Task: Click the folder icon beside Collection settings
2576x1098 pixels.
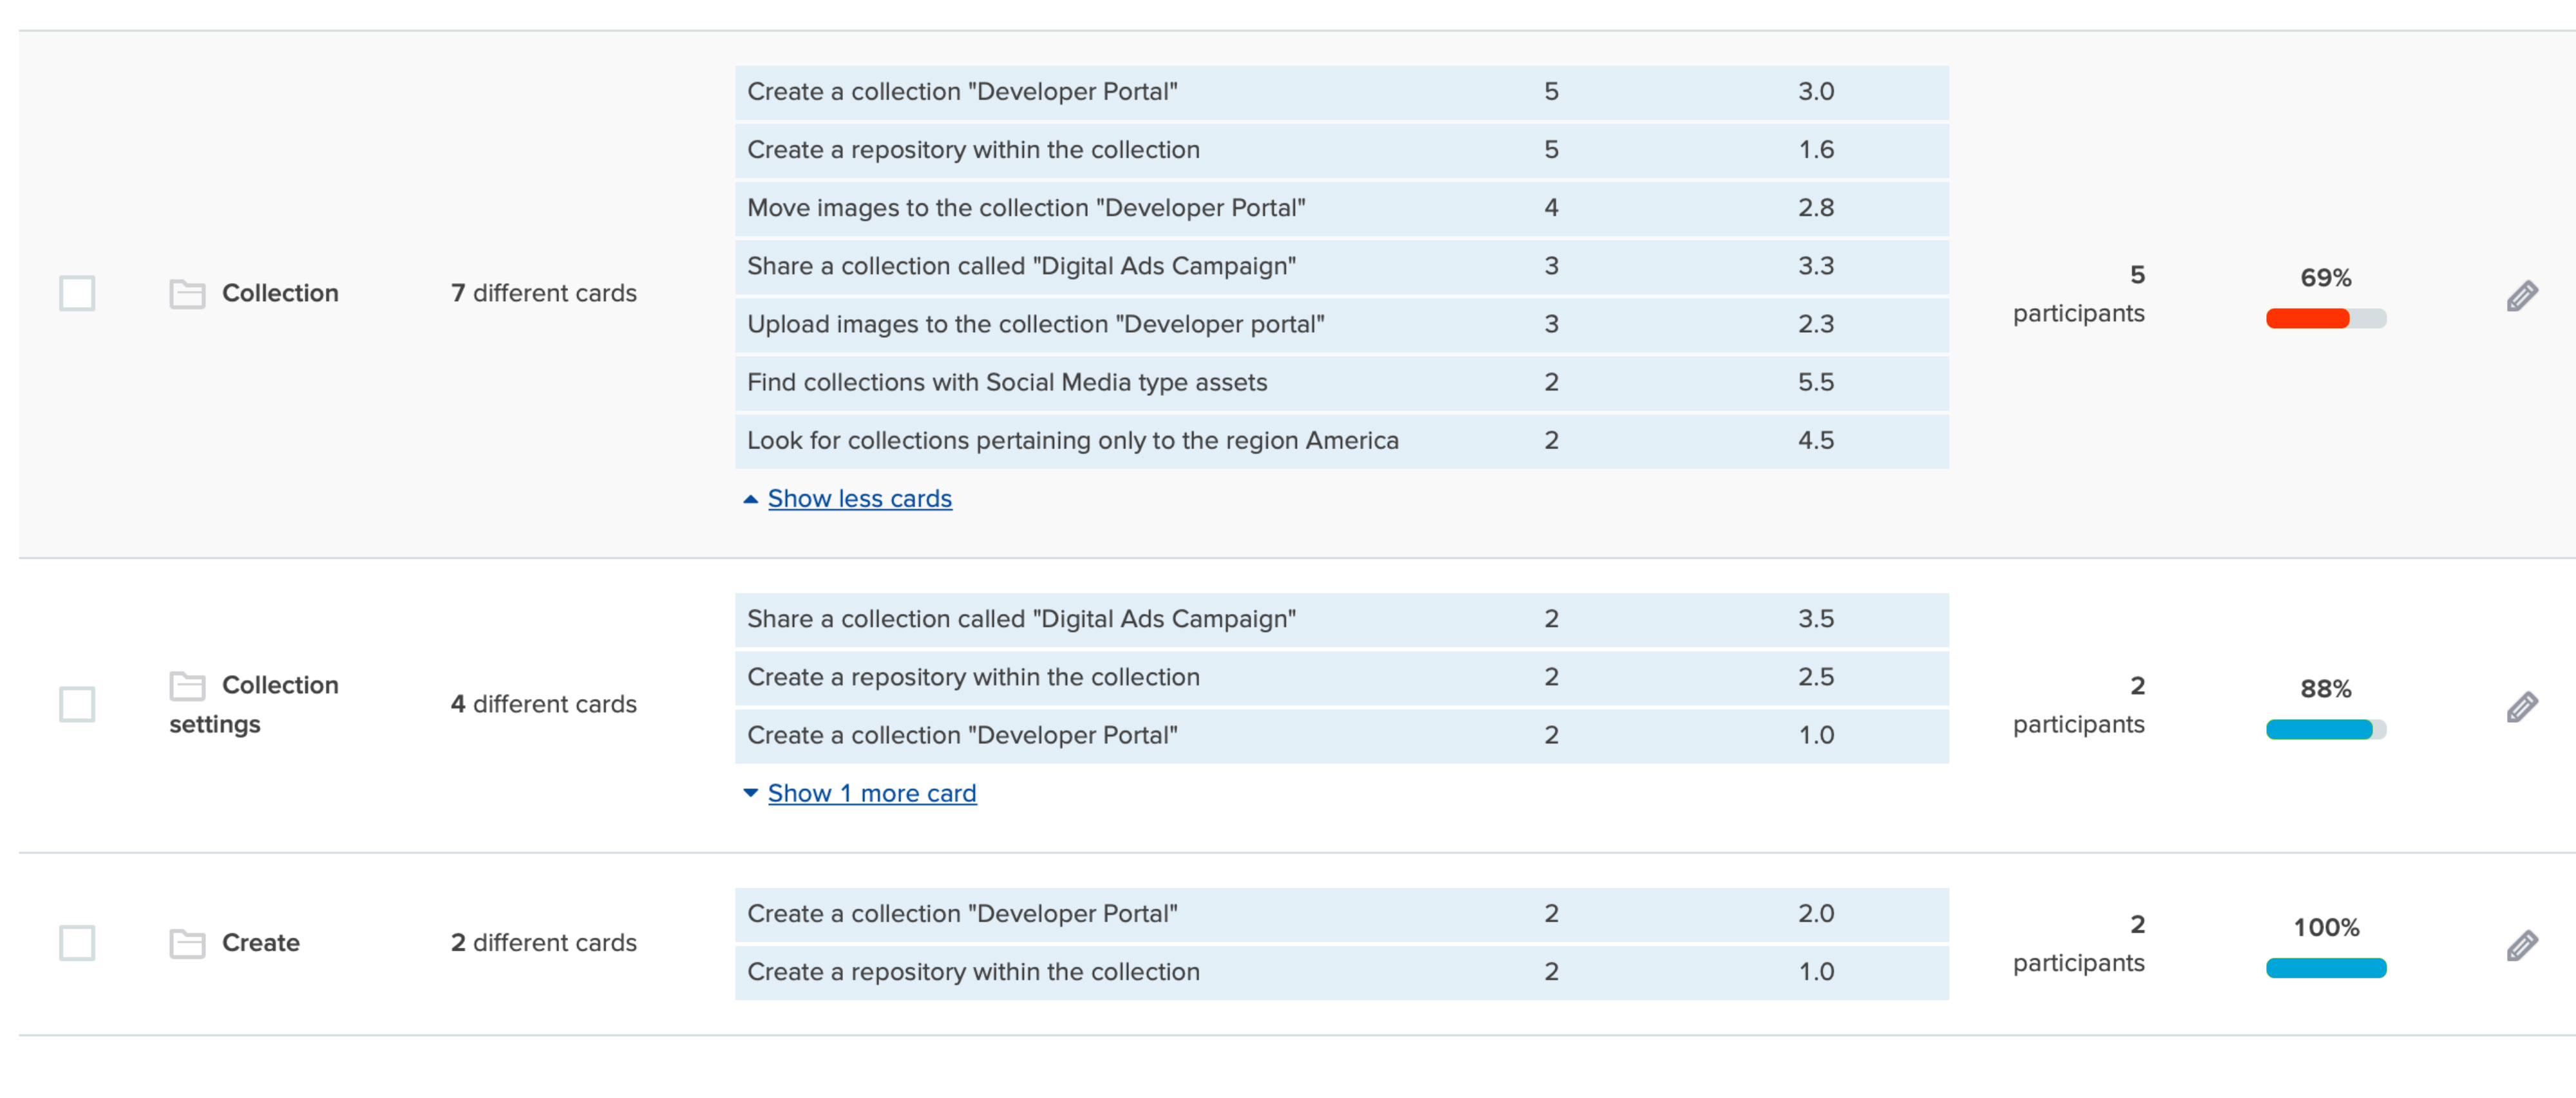Action: [x=187, y=685]
